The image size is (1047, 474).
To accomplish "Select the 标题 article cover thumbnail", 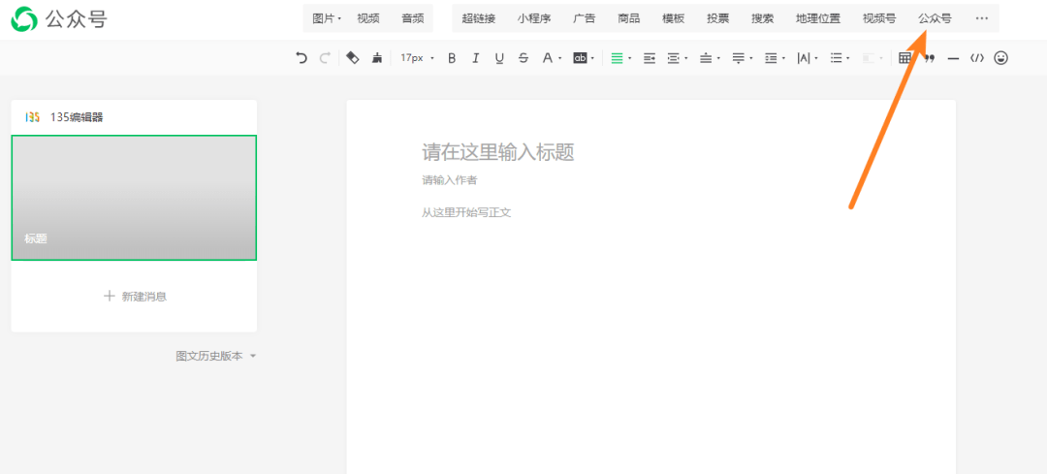I will pos(134,198).
